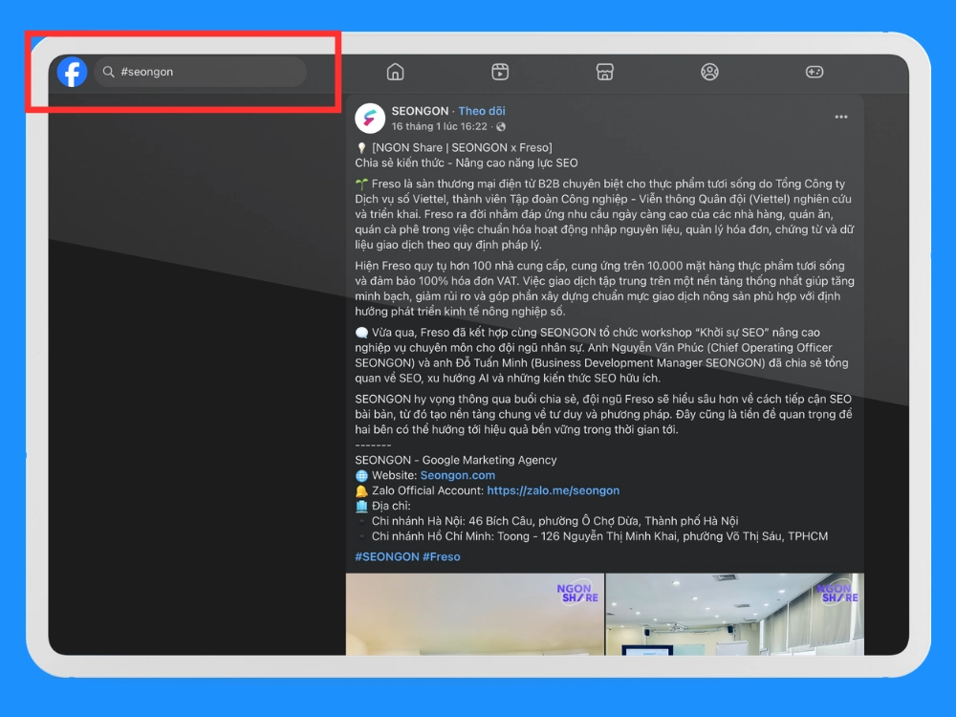956x717 pixels.
Task: Click the #Freso hashtag
Action: coord(442,556)
